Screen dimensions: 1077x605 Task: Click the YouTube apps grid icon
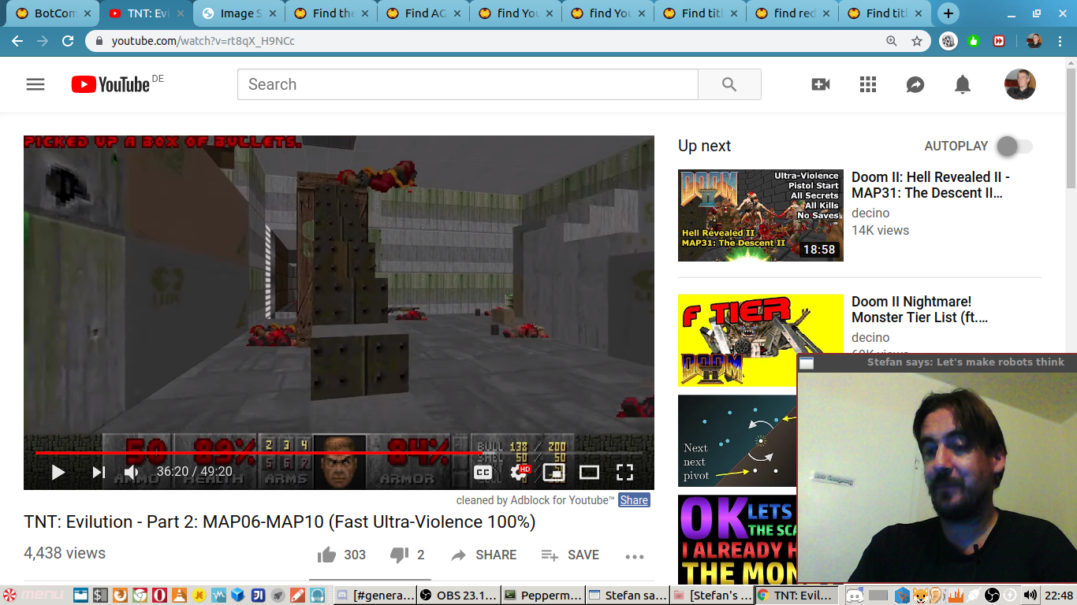click(x=868, y=84)
